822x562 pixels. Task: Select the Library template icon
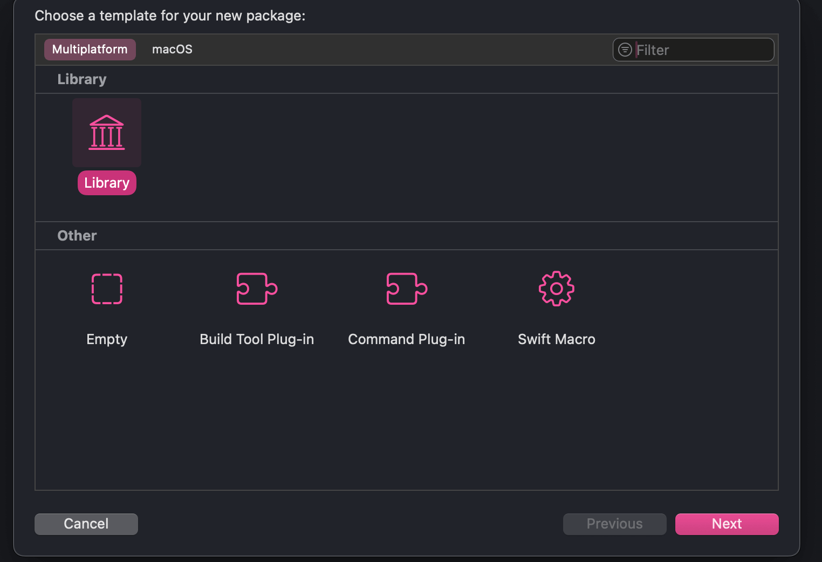(107, 133)
